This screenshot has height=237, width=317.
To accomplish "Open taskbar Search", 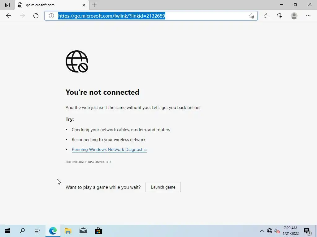I will (22, 231).
